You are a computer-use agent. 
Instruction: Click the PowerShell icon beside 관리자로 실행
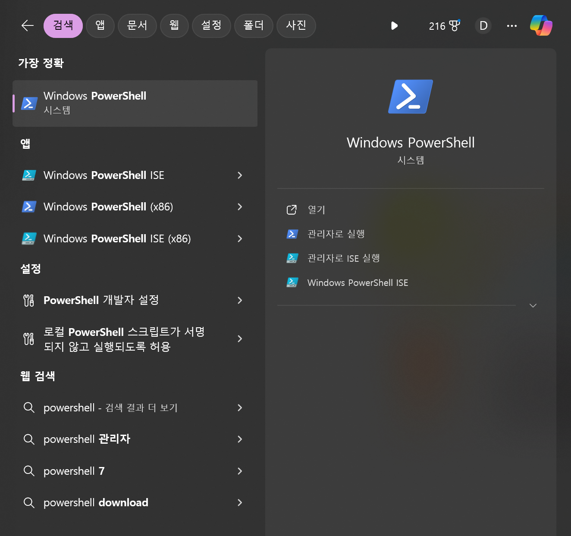pos(292,234)
